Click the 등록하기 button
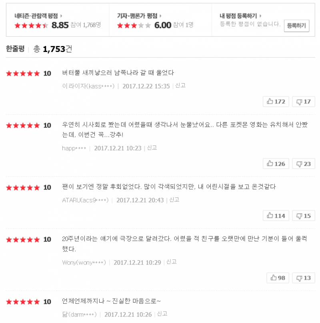The height and width of the screenshot is (323, 320). (296, 26)
